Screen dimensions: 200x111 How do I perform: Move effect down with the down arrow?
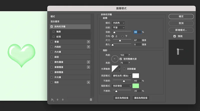tap(63, 100)
